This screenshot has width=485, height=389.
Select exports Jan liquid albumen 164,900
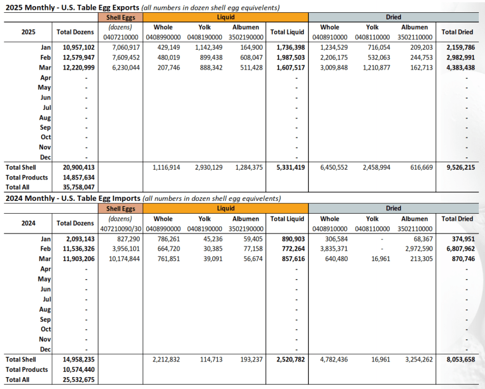point(251,47)
